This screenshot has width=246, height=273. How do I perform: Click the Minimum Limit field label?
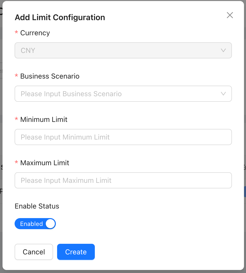coord(44,120)
